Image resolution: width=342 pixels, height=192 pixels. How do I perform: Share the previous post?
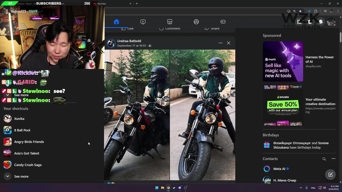pos(212,29)
